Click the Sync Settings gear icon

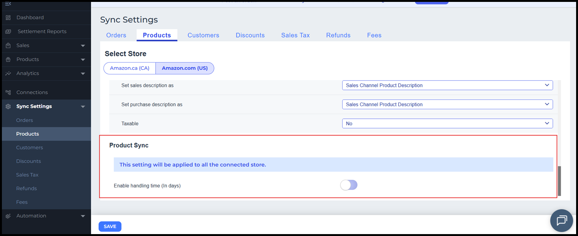(8, 107)
